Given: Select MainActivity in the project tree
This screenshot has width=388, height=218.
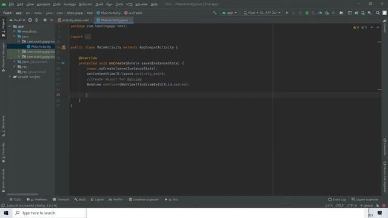Looking at the screenshot, I should pos(31,47).
